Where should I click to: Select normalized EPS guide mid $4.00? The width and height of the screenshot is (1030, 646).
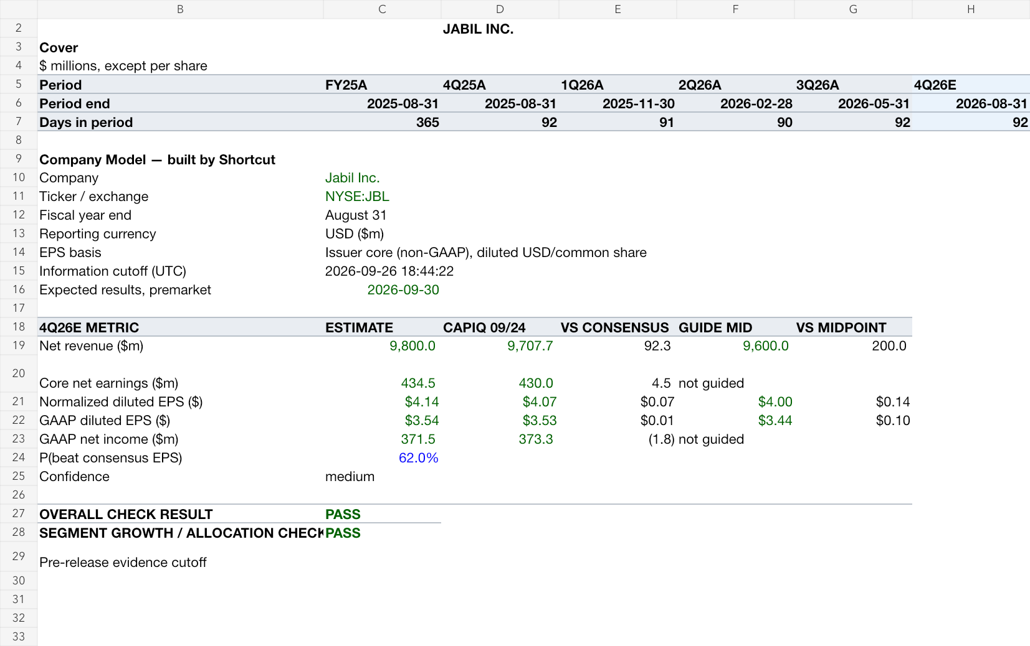click(735, 402)
